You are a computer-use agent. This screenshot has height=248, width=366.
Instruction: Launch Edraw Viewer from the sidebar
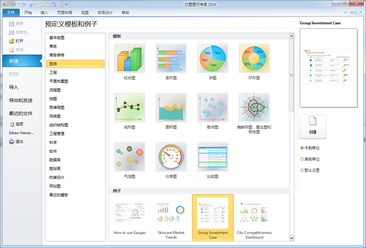click(x=21, y=133)
